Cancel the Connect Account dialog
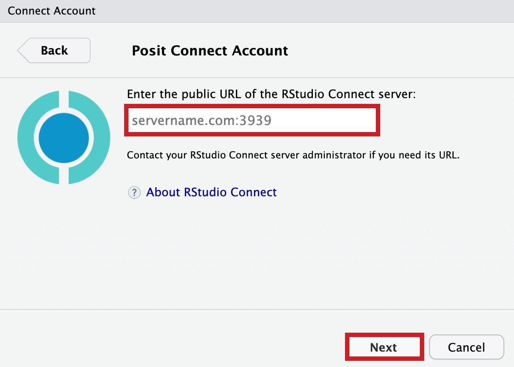Screen dimensions: 514x367 (466, 347)
